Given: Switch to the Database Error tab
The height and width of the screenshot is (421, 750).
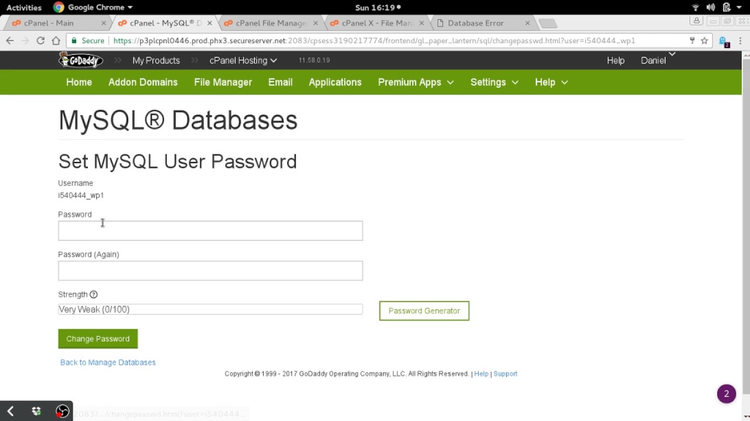Looking at the screenshot, I should (476, 23).
